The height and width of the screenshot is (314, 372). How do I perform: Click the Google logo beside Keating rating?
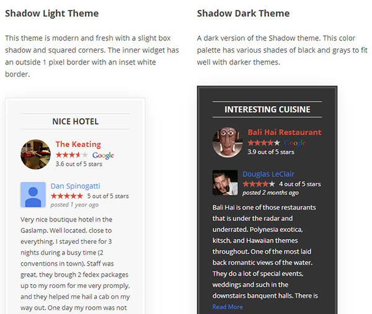[103, 155]
